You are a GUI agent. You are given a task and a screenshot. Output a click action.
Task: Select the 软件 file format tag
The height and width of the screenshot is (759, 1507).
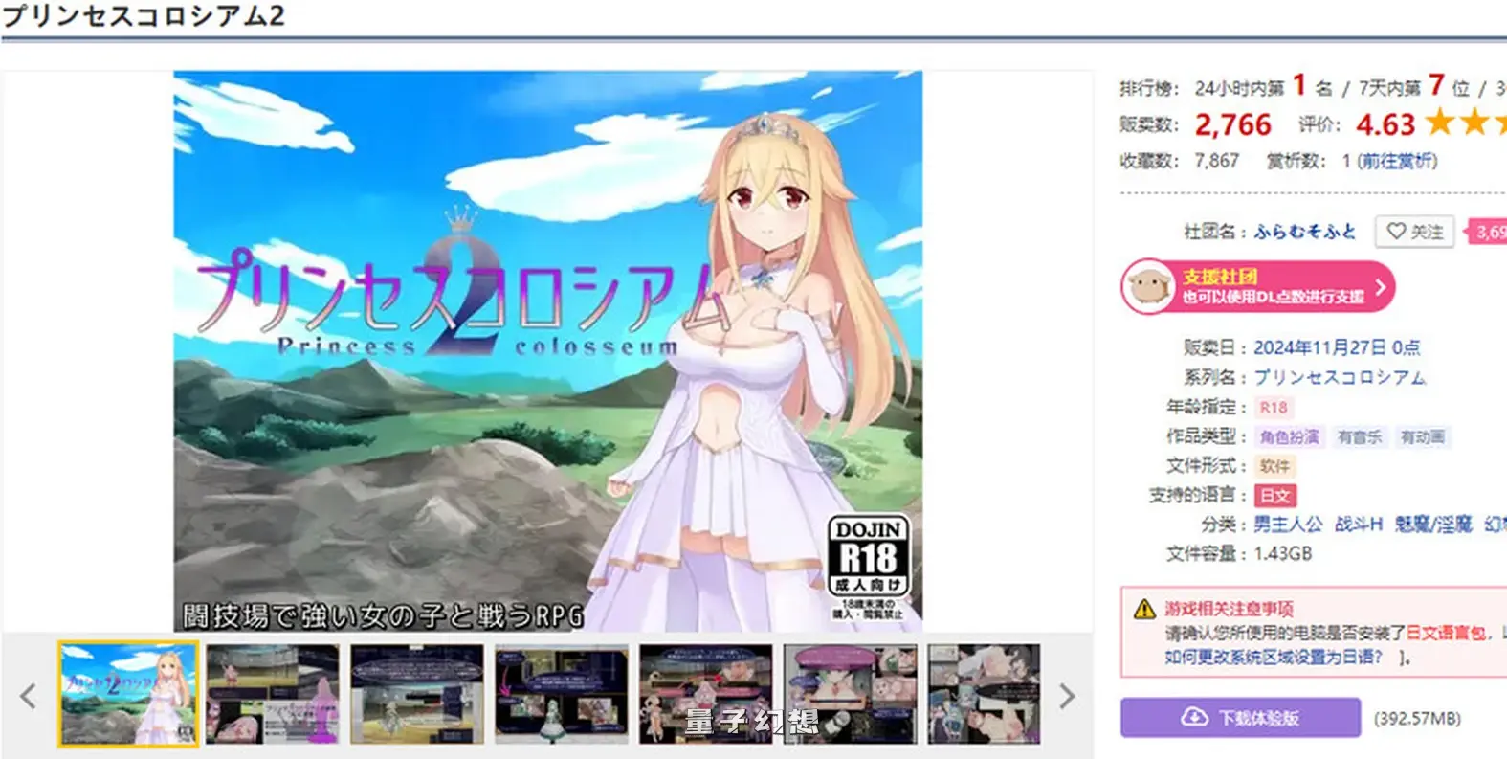pyautogui.click(x=1274, y=466)
